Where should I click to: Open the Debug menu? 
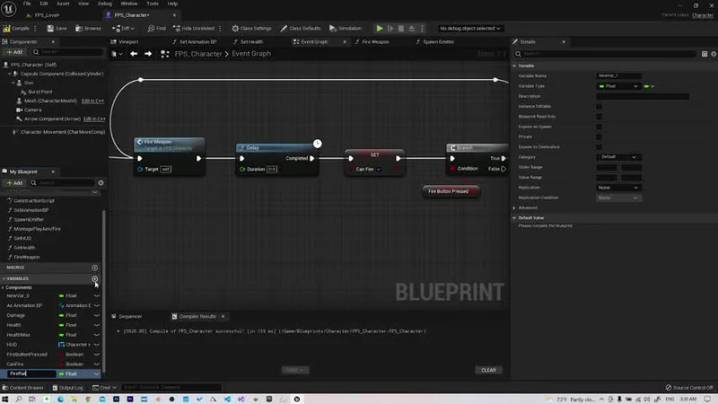coord(105,4)
